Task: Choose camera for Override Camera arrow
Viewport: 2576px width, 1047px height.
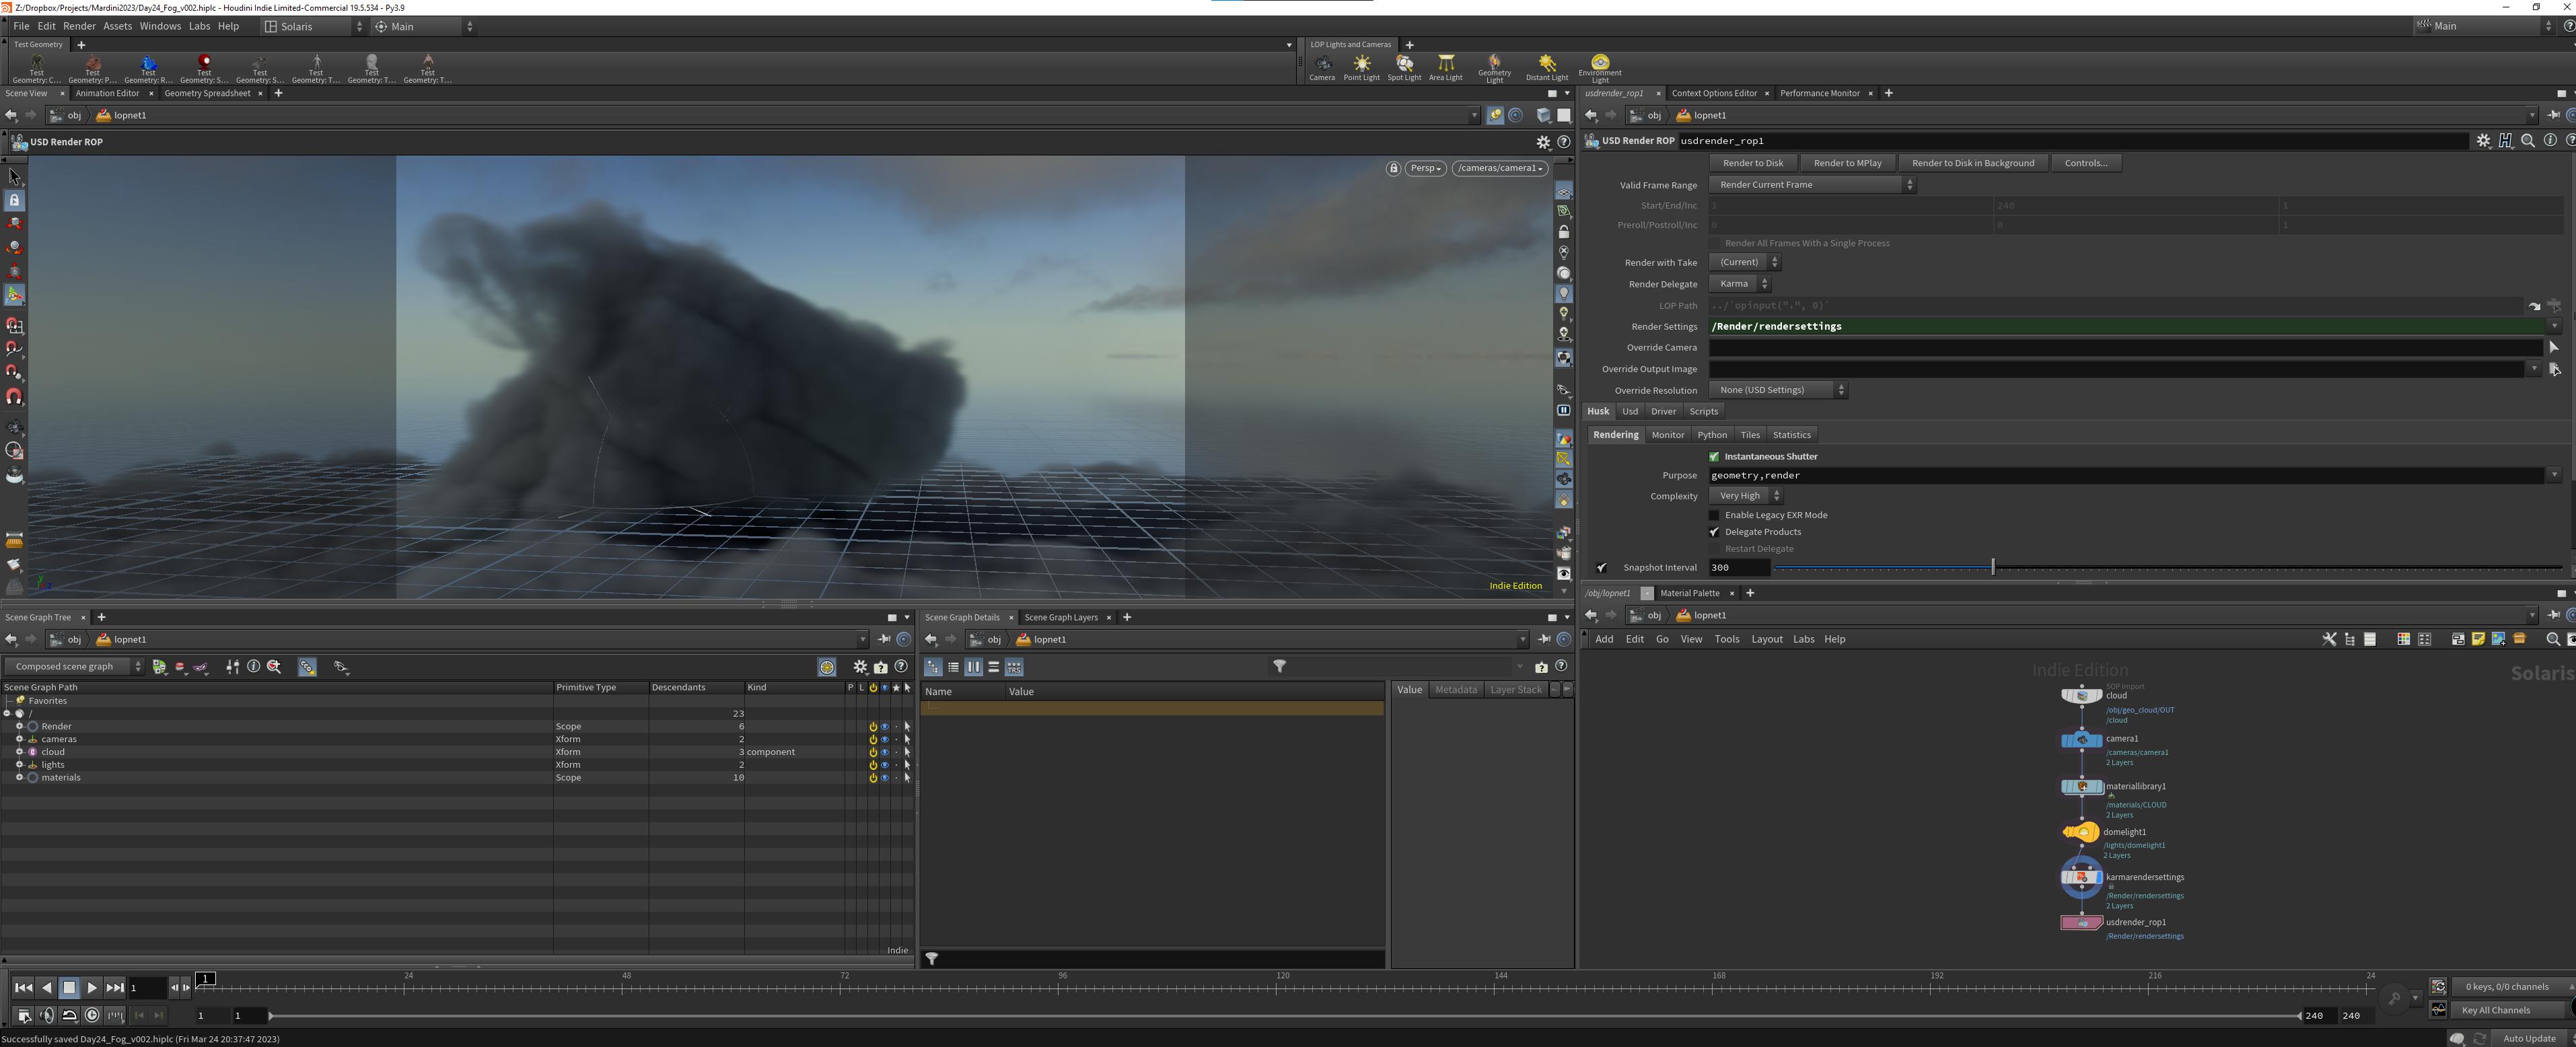Action: [2553, 348]
